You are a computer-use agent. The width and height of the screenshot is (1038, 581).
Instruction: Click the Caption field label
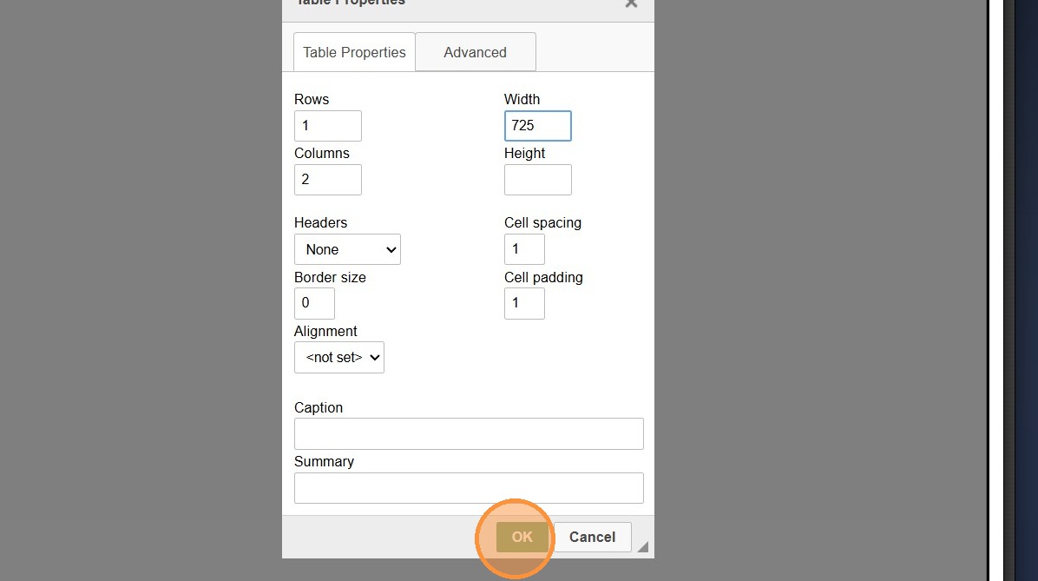(x=319, y=407)
